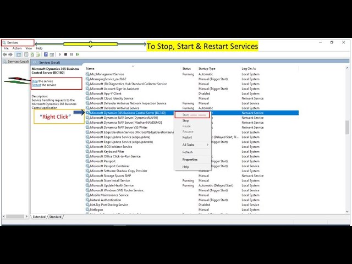Open Help via the blue question-mark icon
The width and height of the screenshot is (352, 264).
click(46, 54)
